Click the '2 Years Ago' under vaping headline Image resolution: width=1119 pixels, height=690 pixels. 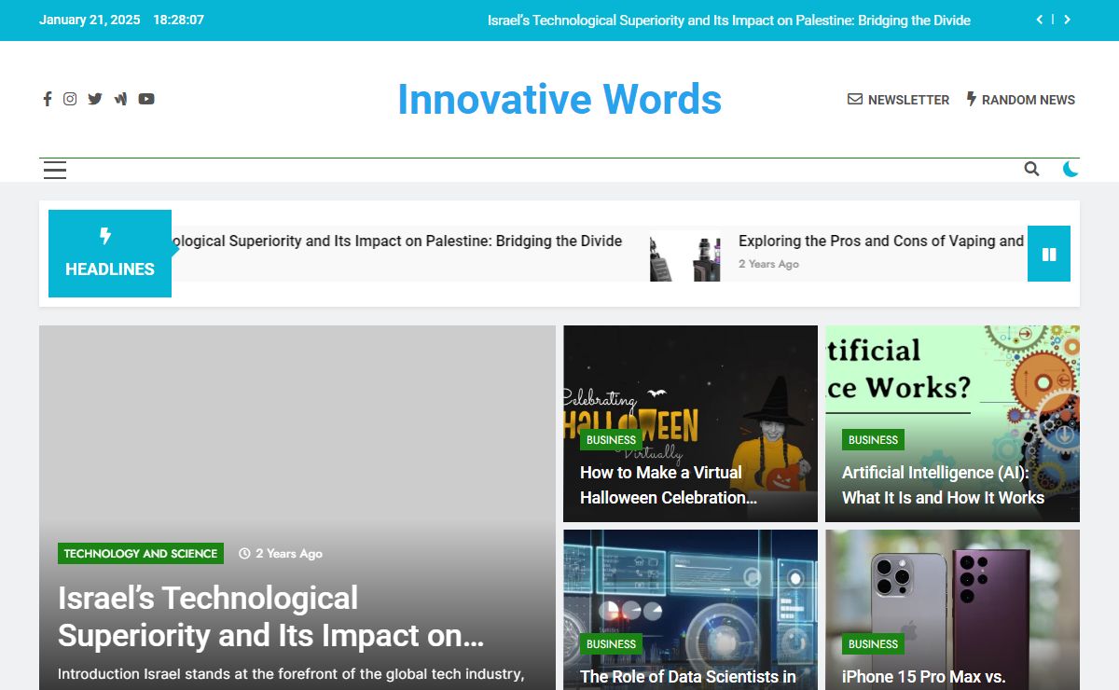(x=768, y=264)
